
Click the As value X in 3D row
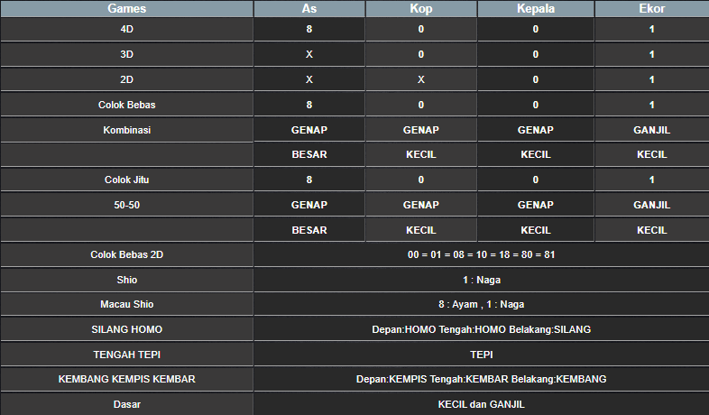pyautogui.click(x=309, y=55)
